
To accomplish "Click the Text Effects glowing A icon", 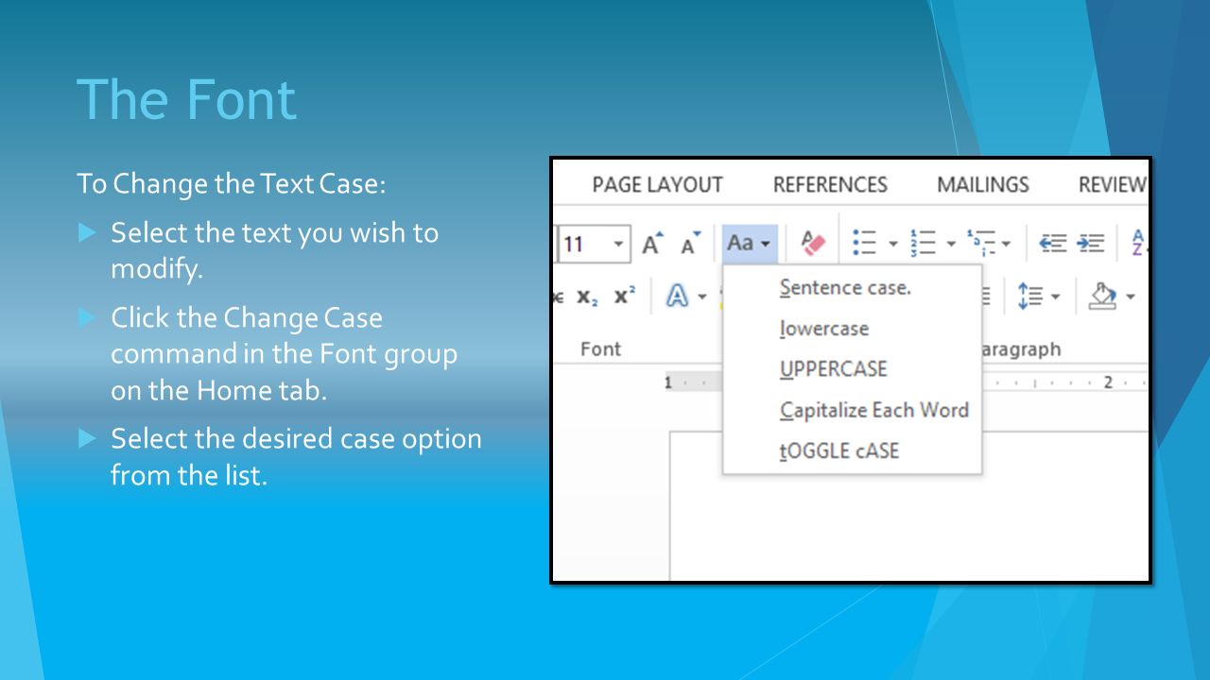I will pyautogui.click(x=677, y=297).
